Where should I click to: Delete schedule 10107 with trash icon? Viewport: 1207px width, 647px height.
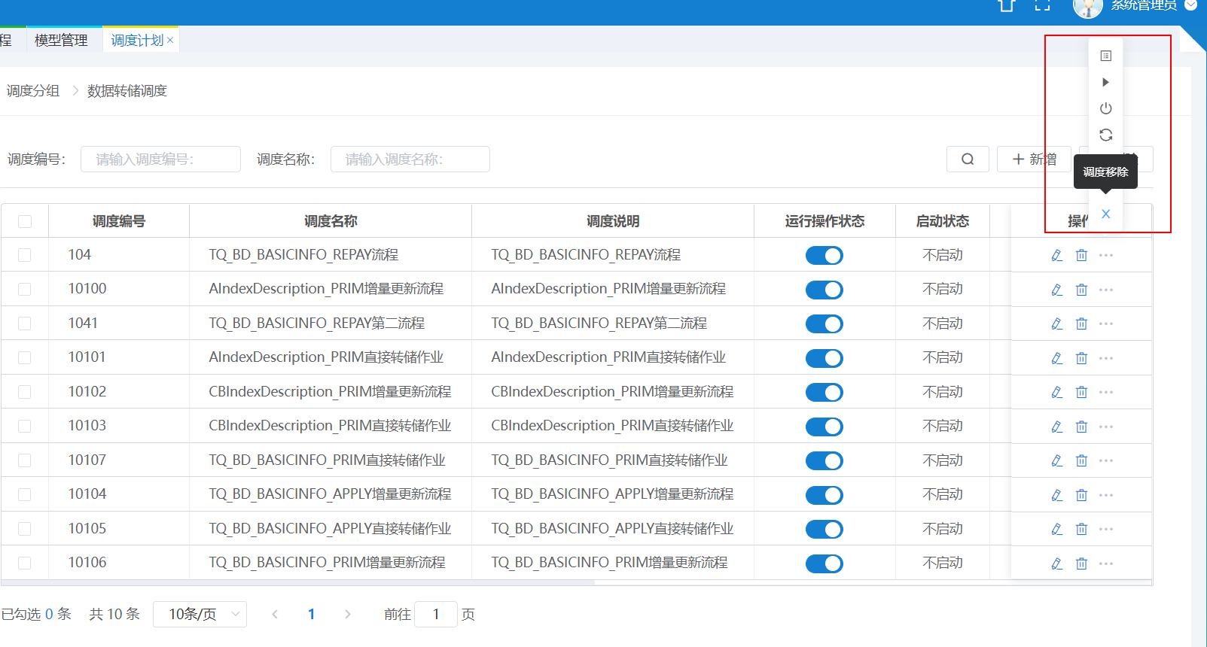point(1081,460)
